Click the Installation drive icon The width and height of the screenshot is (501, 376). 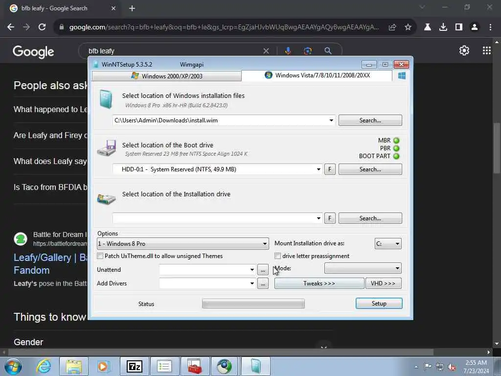pyautogui.click(x=106, y=199)
